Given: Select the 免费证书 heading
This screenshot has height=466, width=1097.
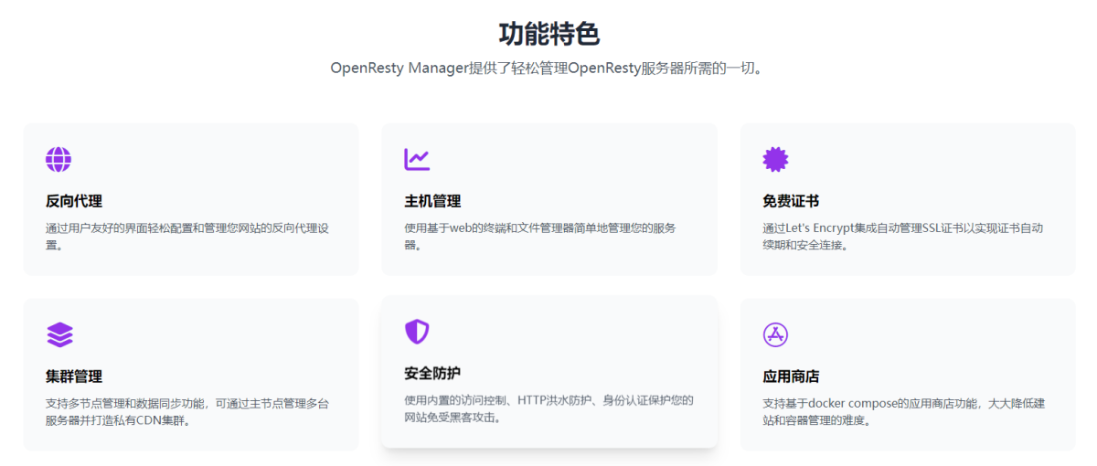Looking at the screenshot, I should point(791,201).
